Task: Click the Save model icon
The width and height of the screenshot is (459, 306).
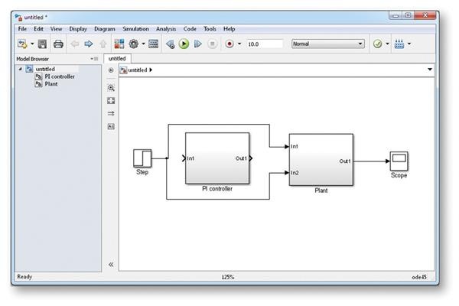Action: [42, 44]
